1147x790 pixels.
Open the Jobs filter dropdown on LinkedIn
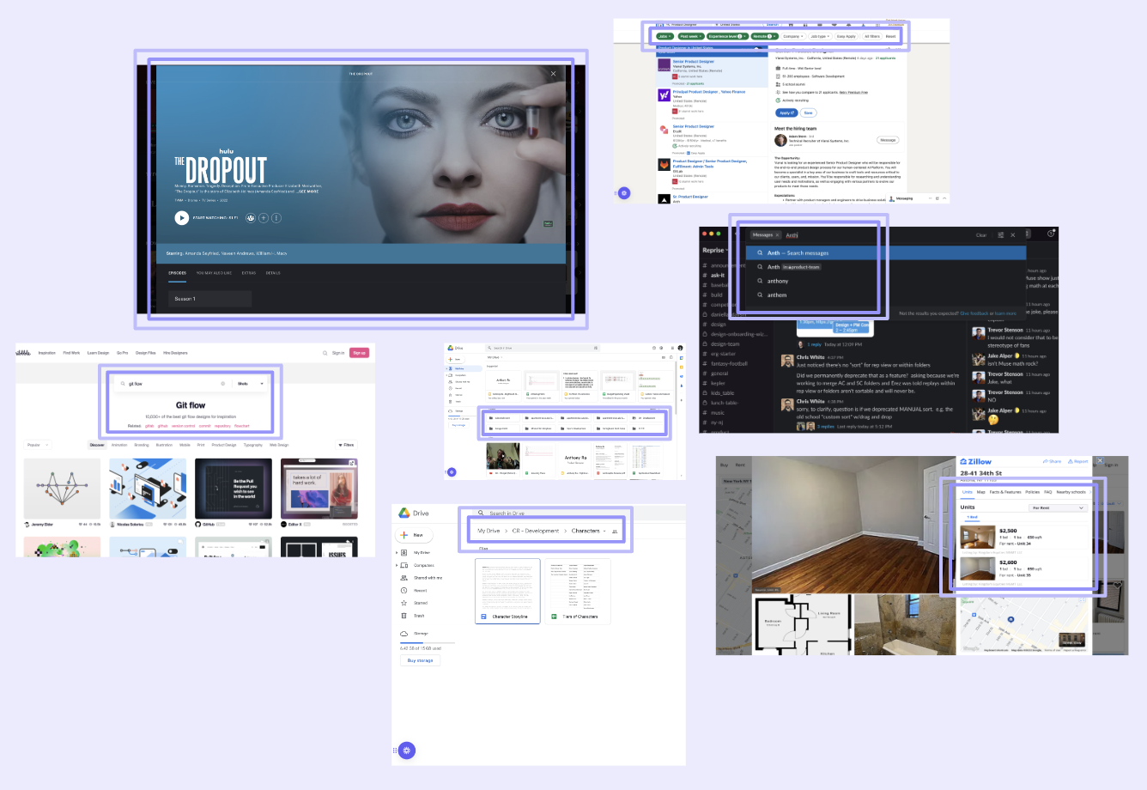(x=665, y=36)
